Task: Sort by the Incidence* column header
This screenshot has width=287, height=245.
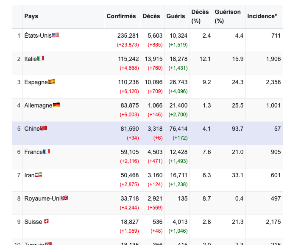Action: (x=262, y=16)
